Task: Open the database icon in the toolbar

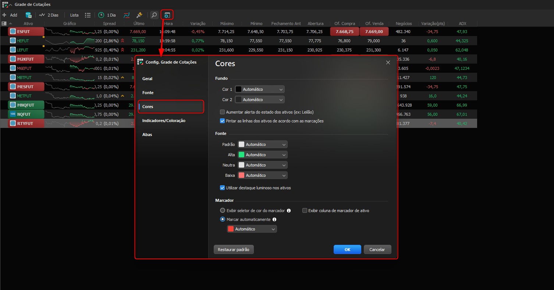Action: tap(28, 15)
